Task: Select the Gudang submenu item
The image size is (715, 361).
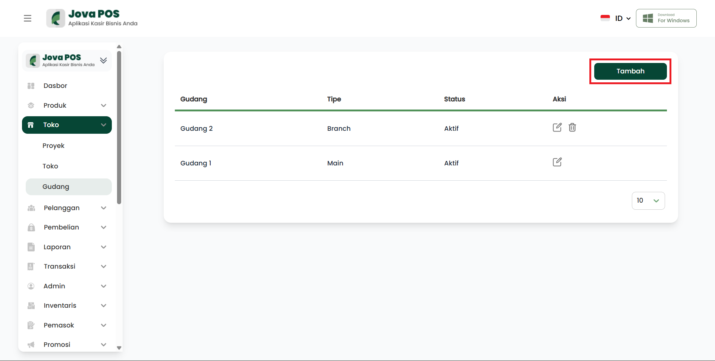Action: pos(56,187)
